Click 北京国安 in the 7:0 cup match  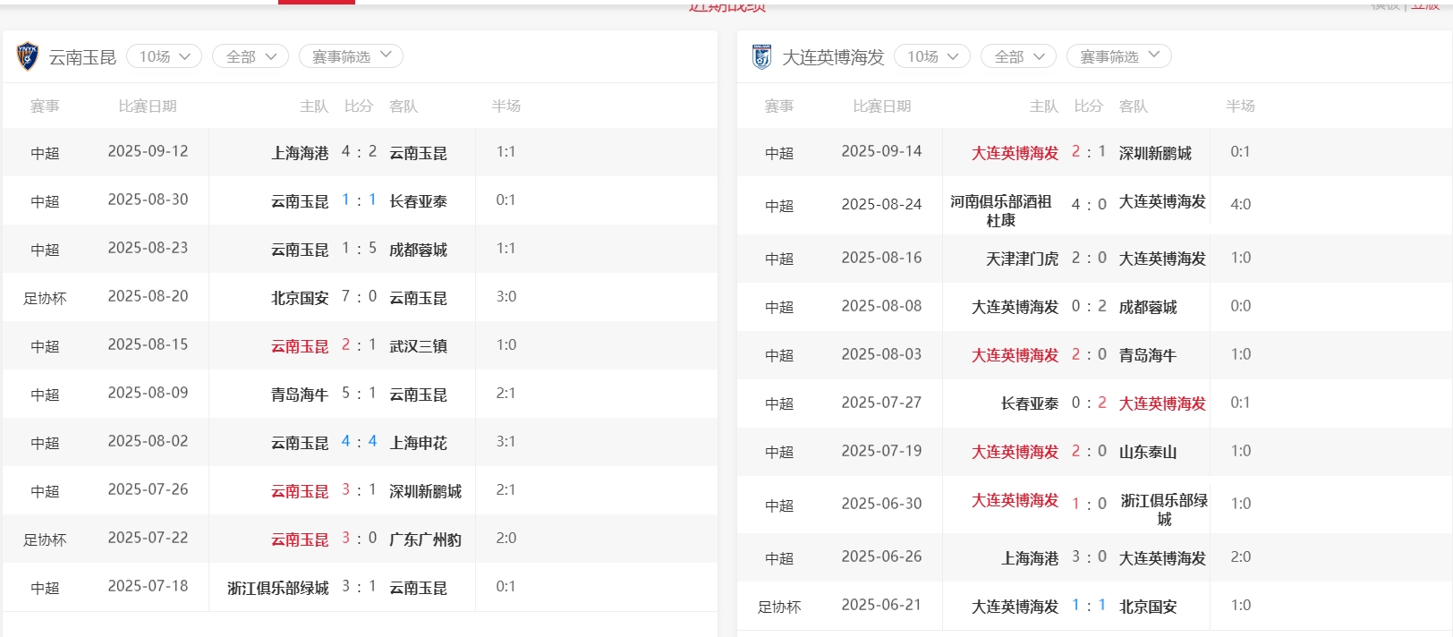click(300, 298)
